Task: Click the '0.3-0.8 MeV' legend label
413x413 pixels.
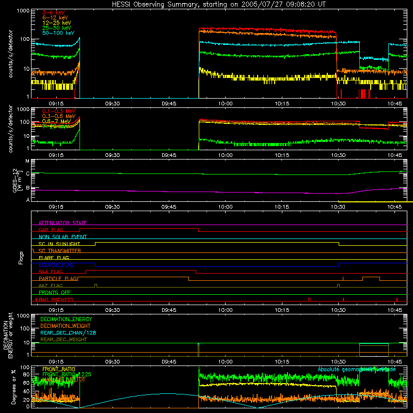Action: 59,116
